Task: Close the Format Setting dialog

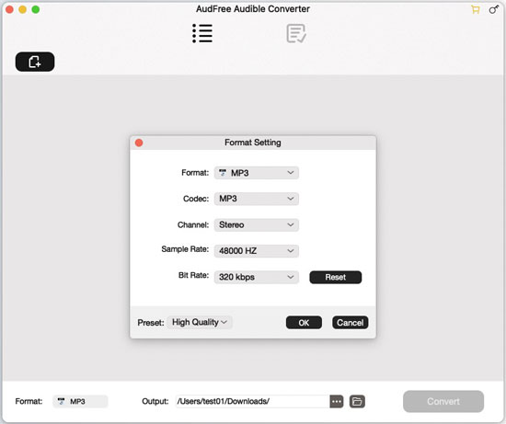Action: [x=139, y=143]
